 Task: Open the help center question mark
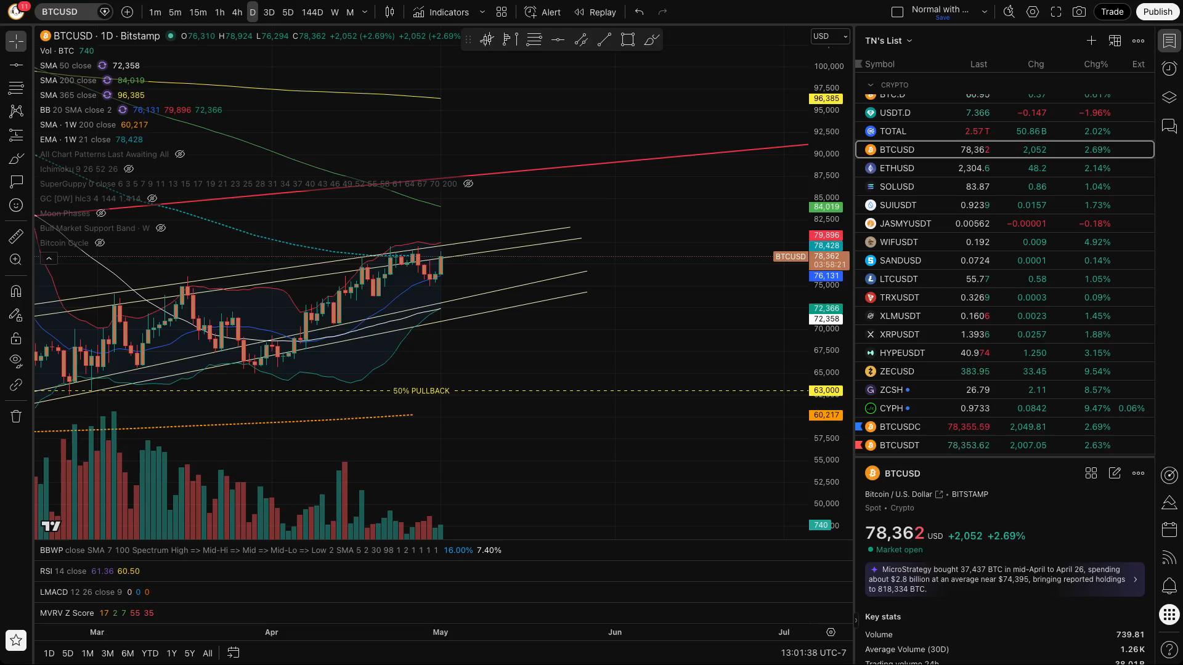[x=1169, y=648]
